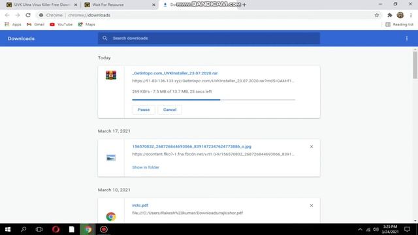Show the jpg file in folder
Viewport: 418px width, 235px height.
point(146,167)
